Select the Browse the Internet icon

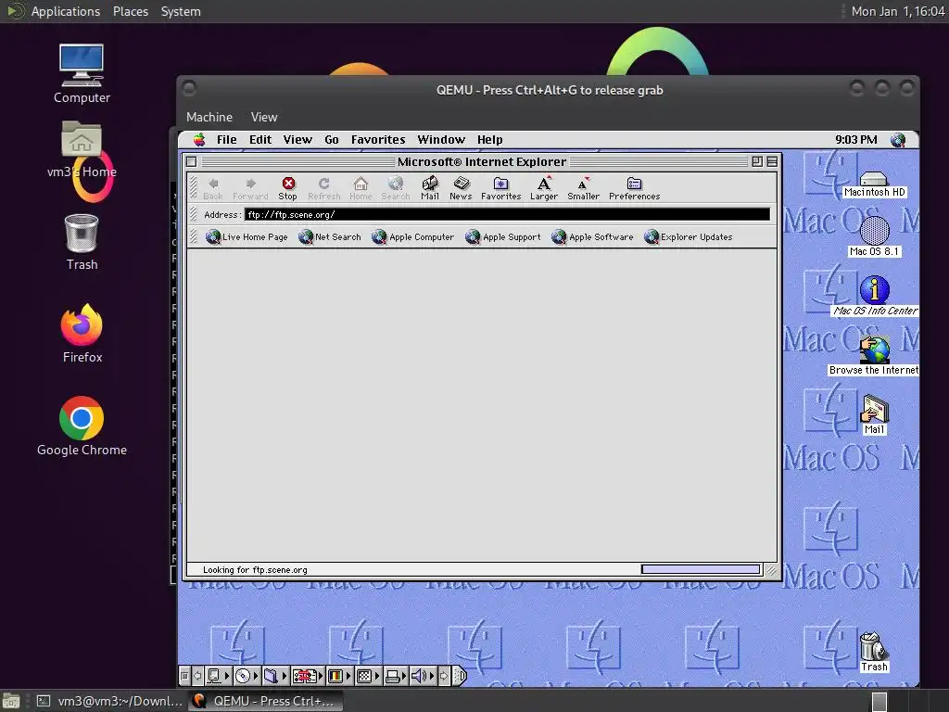click(x=875, y=356)
